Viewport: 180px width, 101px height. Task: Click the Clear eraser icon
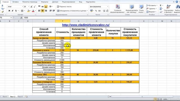tap(161, 12)
